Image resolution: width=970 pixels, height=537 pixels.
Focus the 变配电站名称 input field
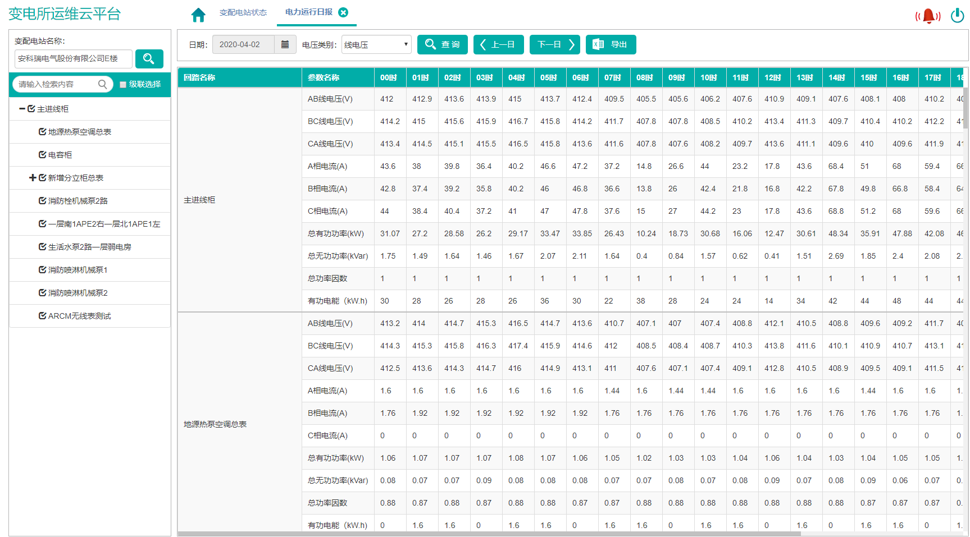(74, 58)
